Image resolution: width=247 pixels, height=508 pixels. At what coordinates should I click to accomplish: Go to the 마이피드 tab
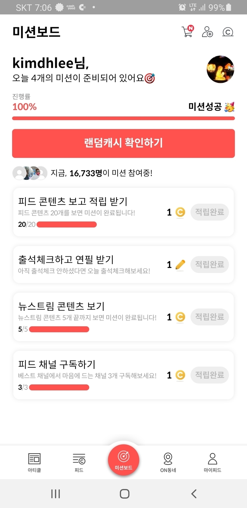click(x=212, y=462)
